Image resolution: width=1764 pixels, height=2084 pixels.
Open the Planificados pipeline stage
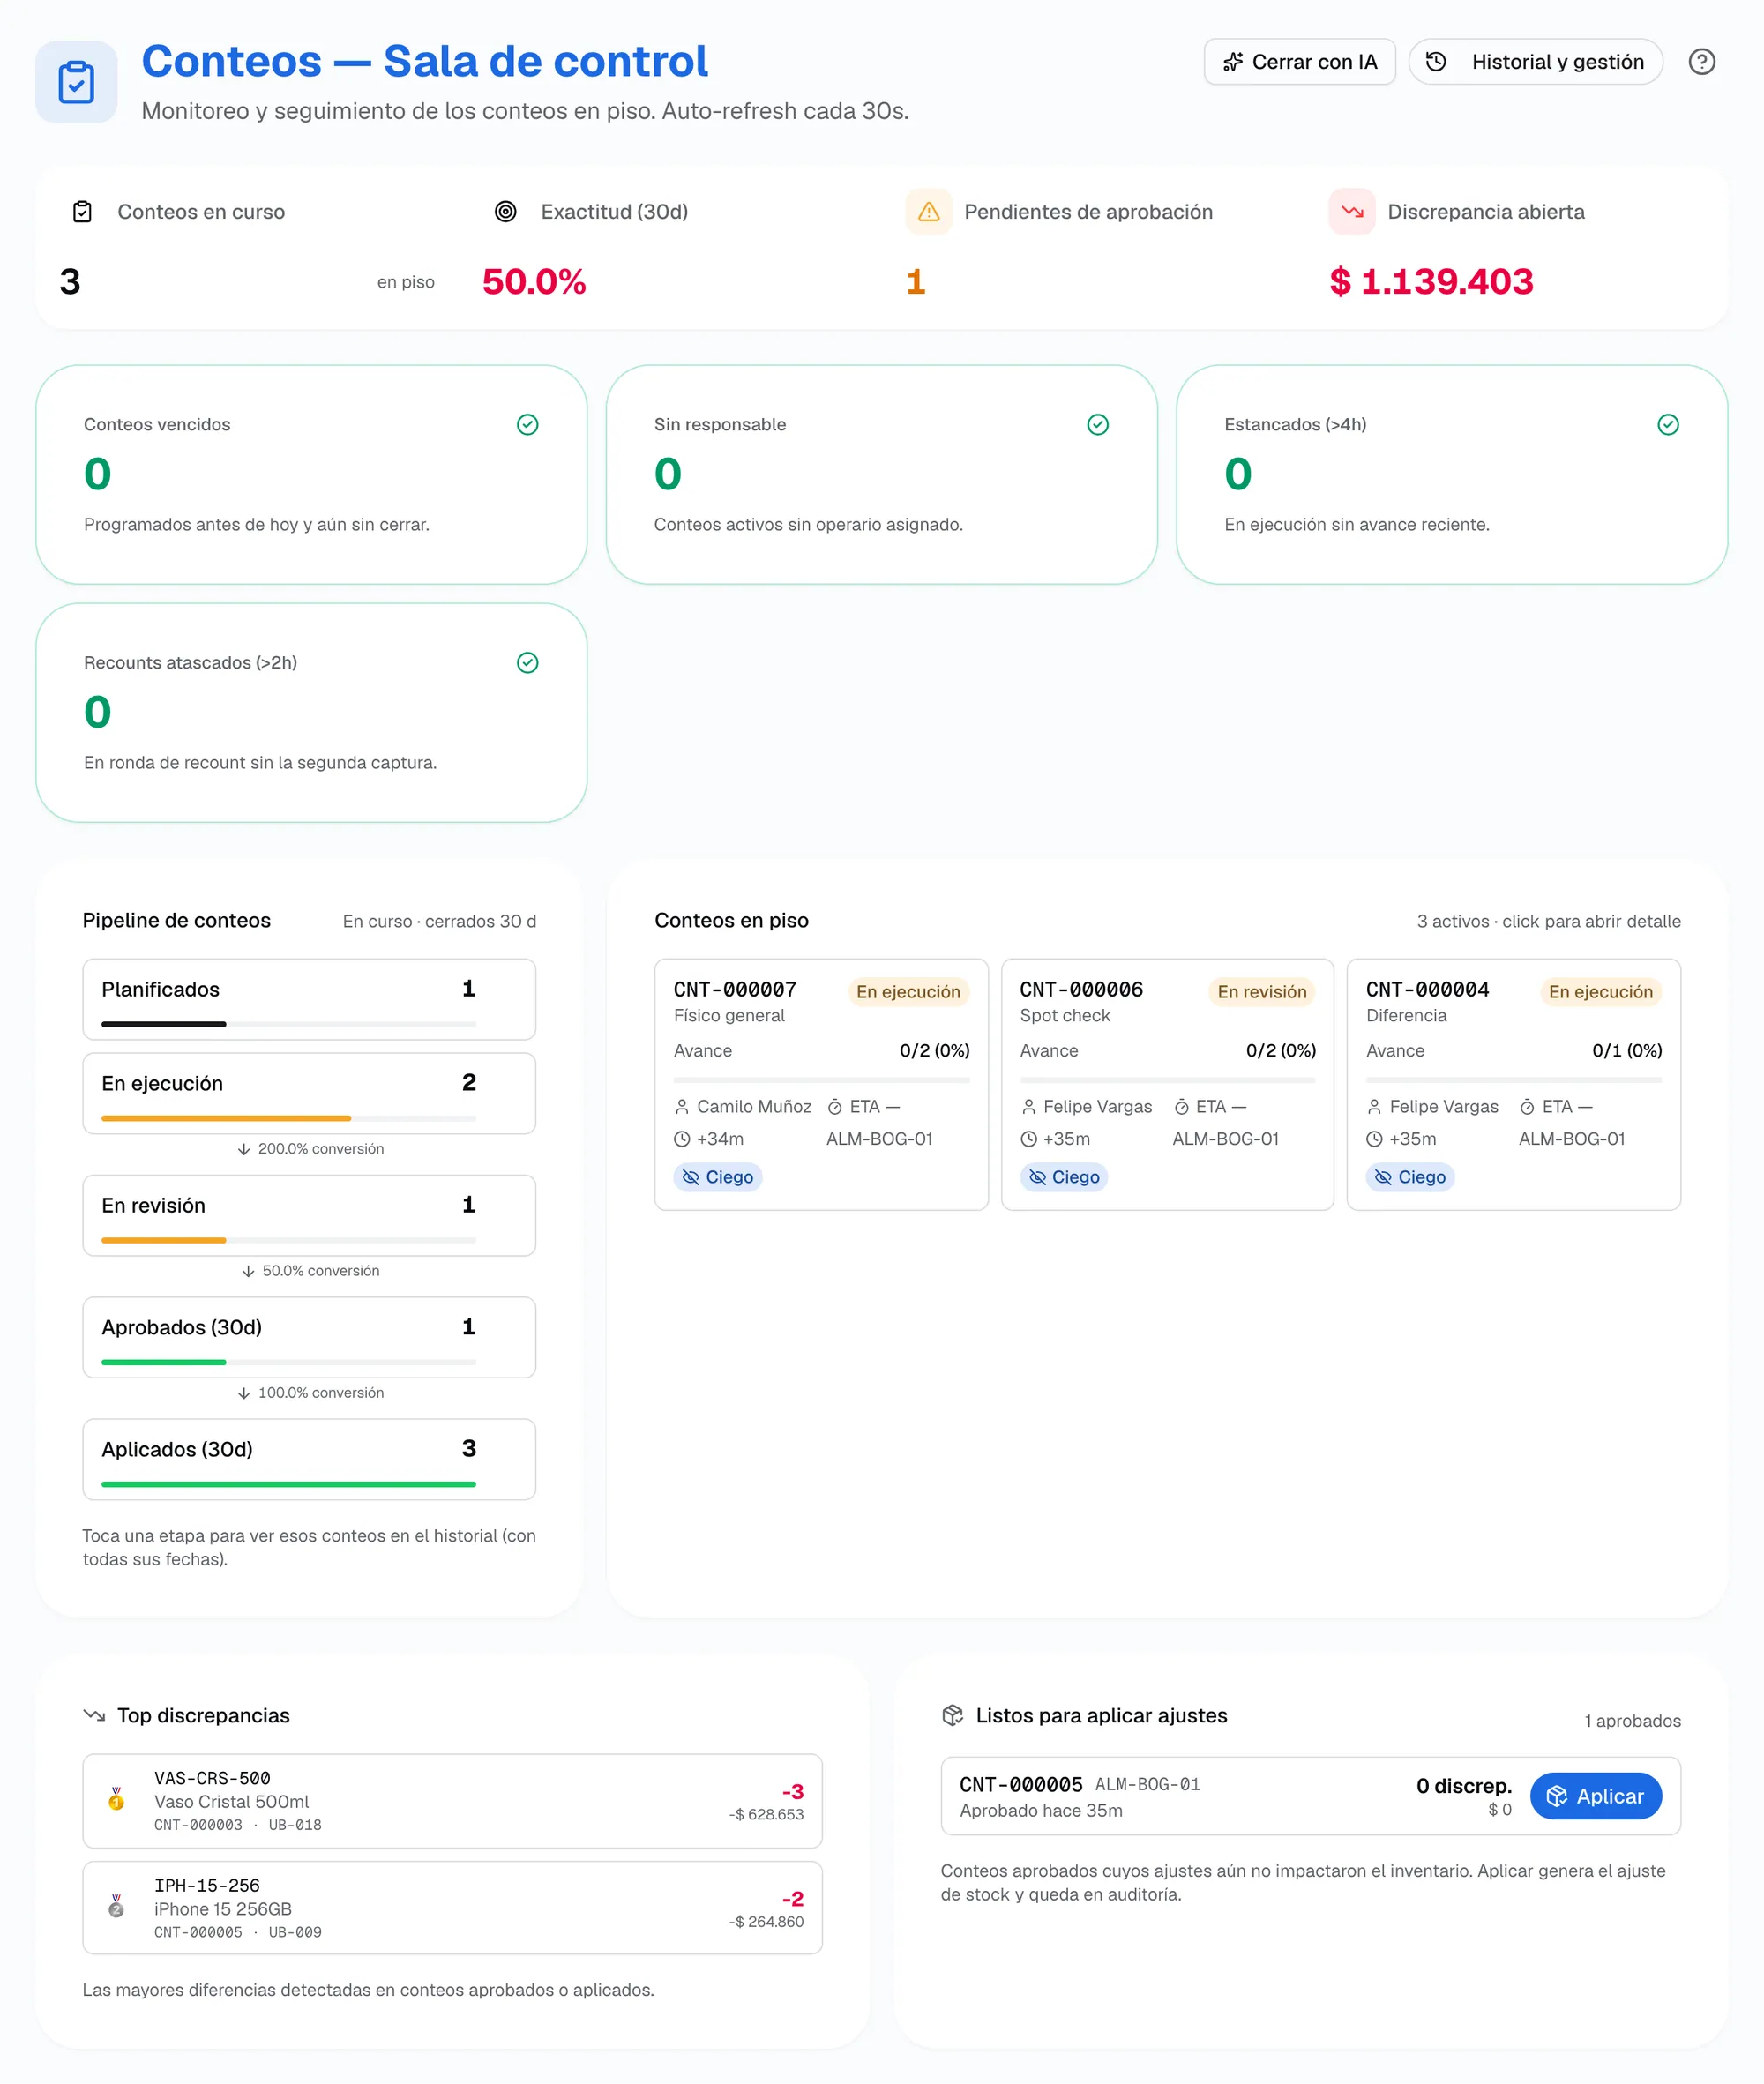(309, 999)
